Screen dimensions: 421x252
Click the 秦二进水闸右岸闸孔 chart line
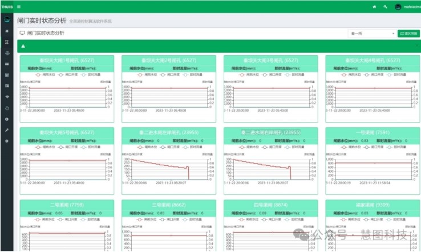click(x=262, y=163)
